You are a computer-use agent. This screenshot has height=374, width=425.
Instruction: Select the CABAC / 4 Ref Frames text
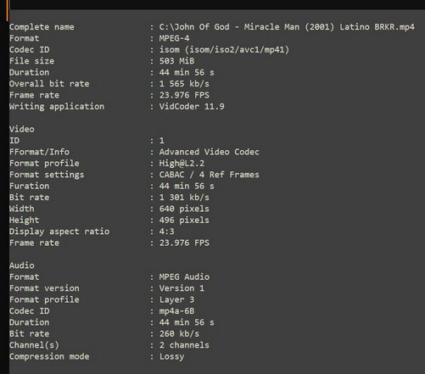tap(209, 175)
